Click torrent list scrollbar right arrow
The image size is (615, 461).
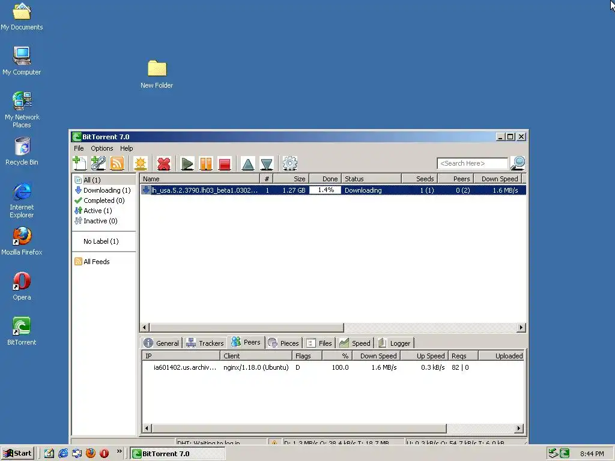click(521, 327)
